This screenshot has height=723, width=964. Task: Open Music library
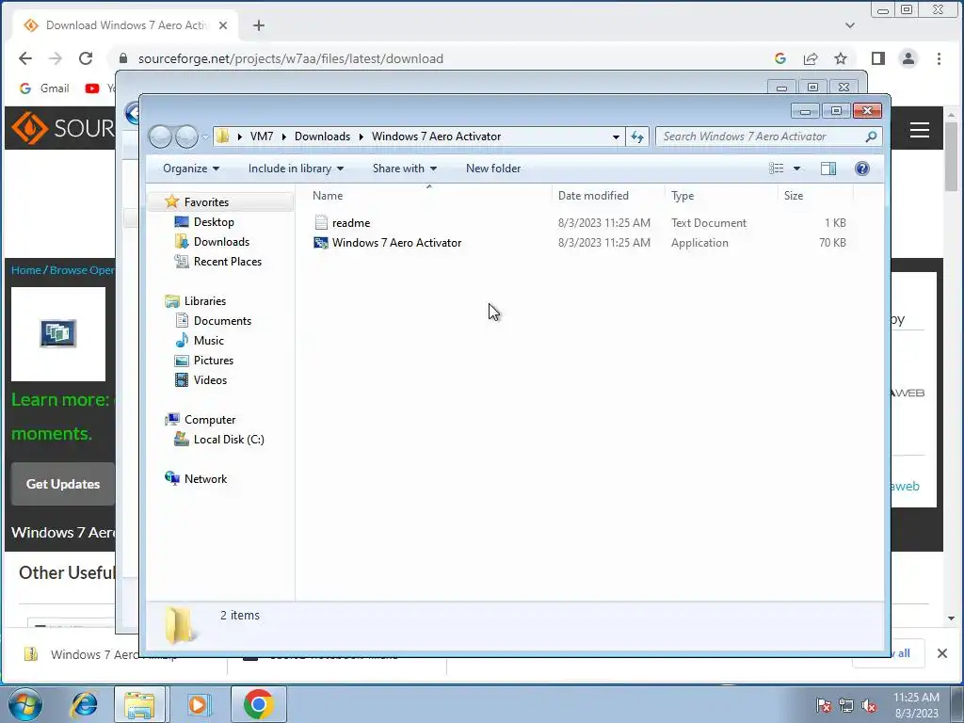(x=208, y=341)
